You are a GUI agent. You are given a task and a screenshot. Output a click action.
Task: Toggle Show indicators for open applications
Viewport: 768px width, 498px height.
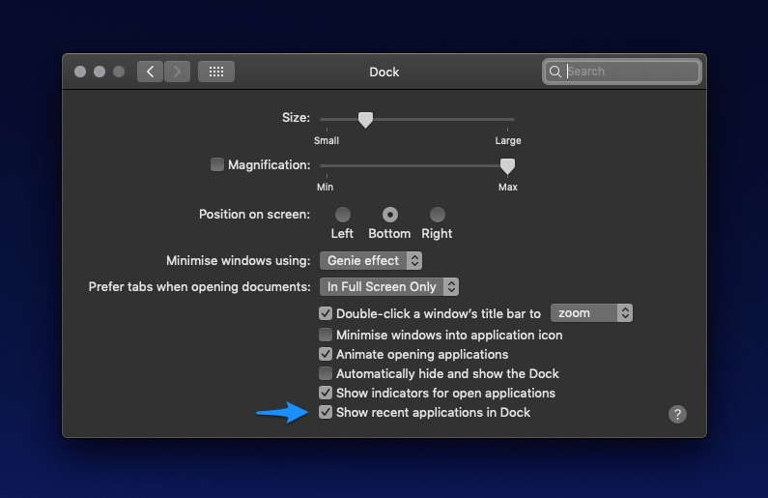click(x=326, y=393)
